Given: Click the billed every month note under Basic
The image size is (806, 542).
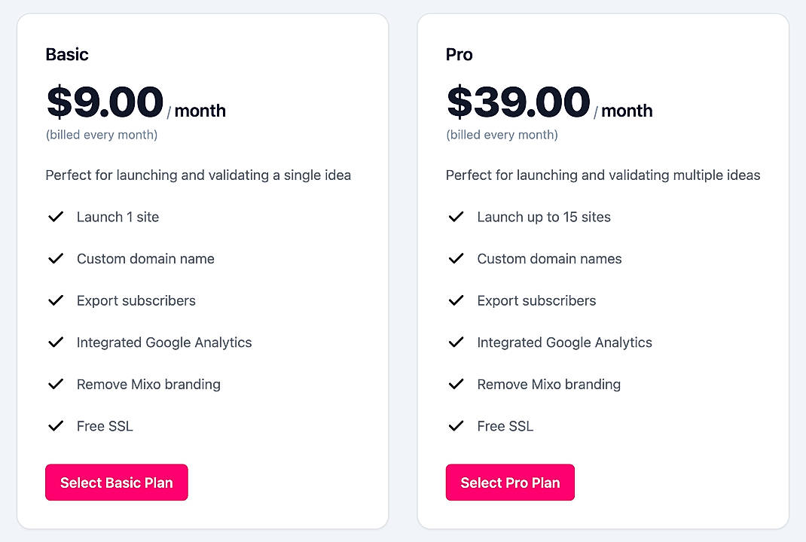Looking at the screenshot, I should (x=102, y=135).
